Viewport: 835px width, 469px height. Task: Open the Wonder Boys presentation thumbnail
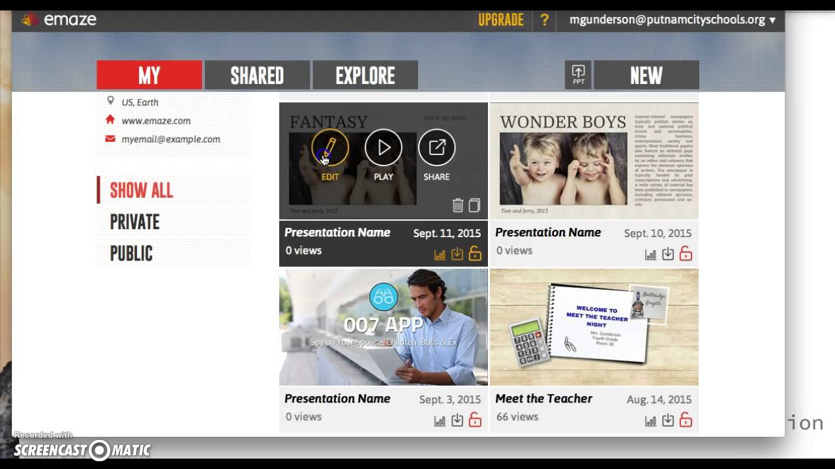(x=594, y=161)
